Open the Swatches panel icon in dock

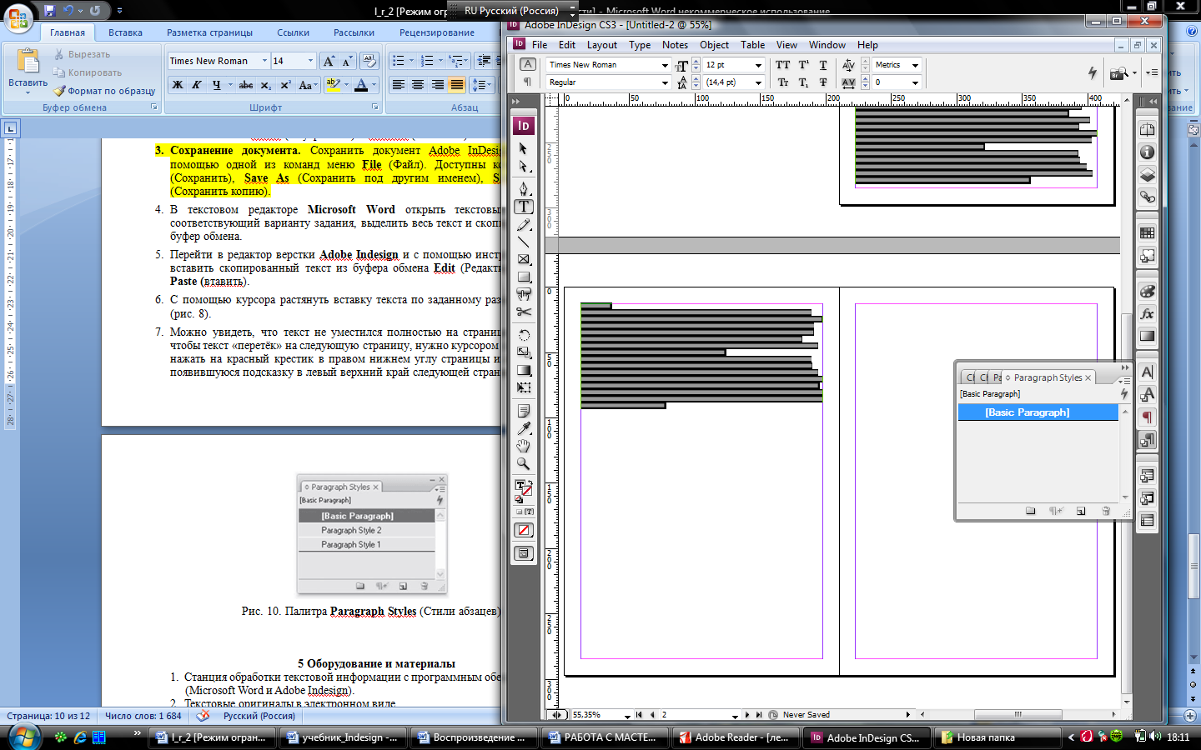point(1148,232)
